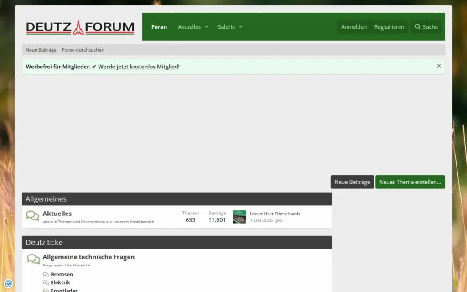The width and height of the screenshot is (467, 292).
Task: Open the Aktuelles forum title
Action: pyautogui.click(x=57, y=214)
